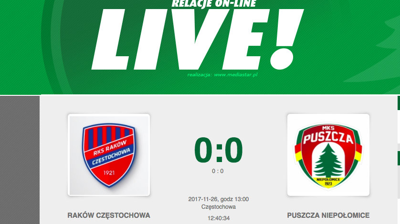Select the PUSZCZA NIEPOŁOMICE team name
Screen dimensions: 400x224
tap(328, 215)
